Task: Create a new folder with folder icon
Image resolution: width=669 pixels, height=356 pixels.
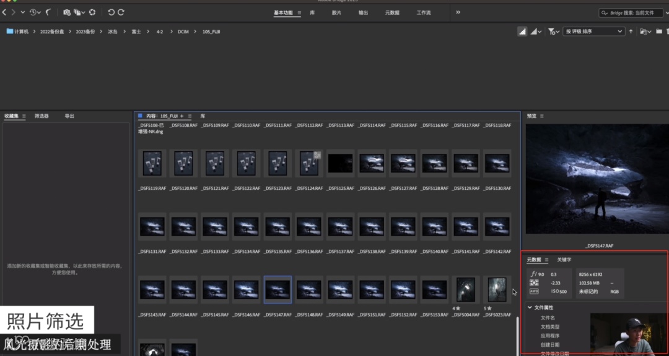Action: tap(659, 32)
